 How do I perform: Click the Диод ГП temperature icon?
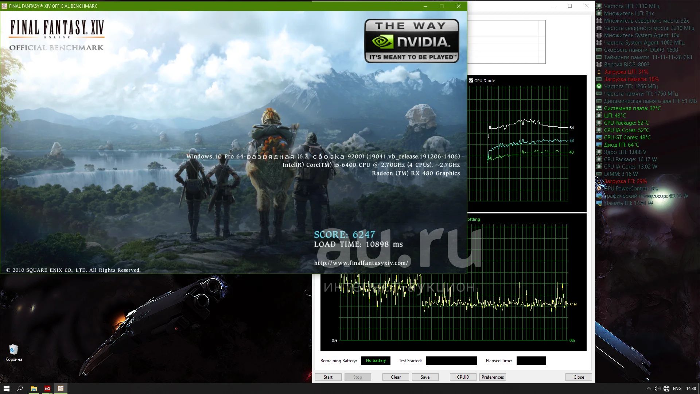[x=599, y=145]
